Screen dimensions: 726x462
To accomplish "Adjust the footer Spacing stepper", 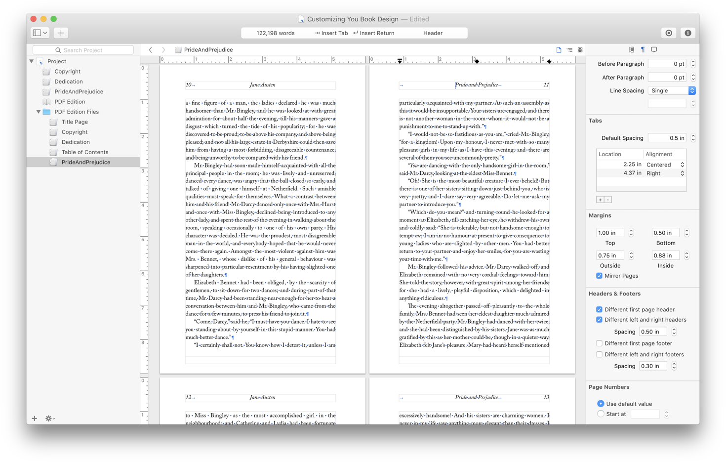I will [674, 366].
